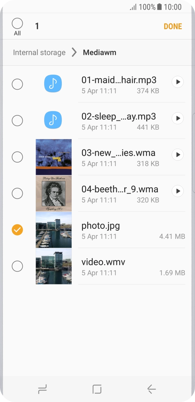The image size is (195, 402).
Task: Uncheck the photo.jpg selection
Action: tap(17, 230)
